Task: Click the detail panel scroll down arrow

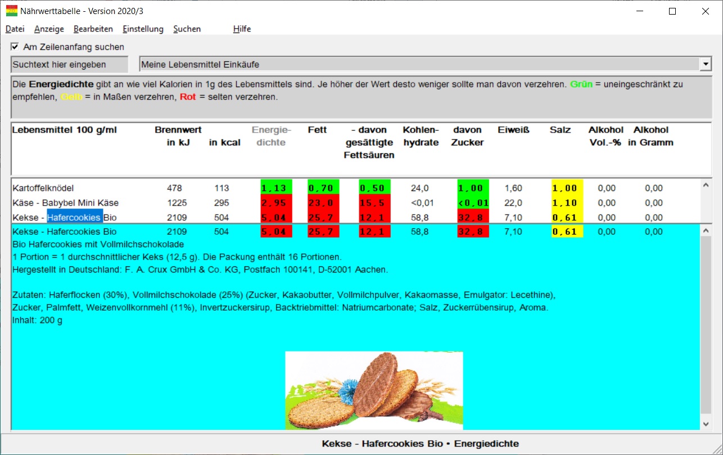Action: tap(706, 424)
